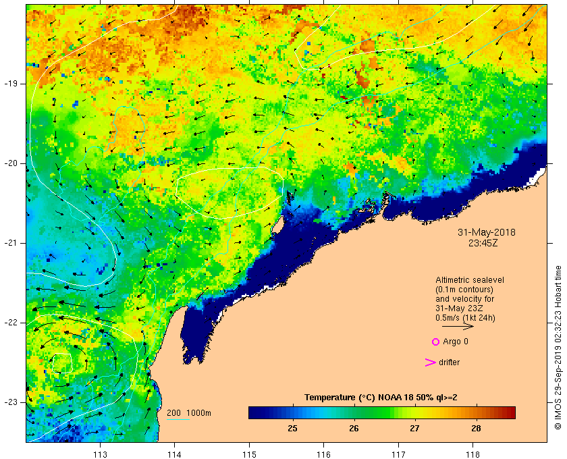The image size is (567, 459).
Task: Click the longitude axis label 115
Action: point(249,454)
